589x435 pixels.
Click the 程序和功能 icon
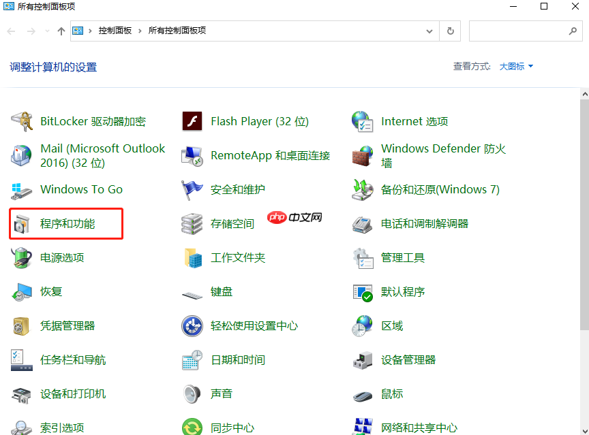point(22,224)
